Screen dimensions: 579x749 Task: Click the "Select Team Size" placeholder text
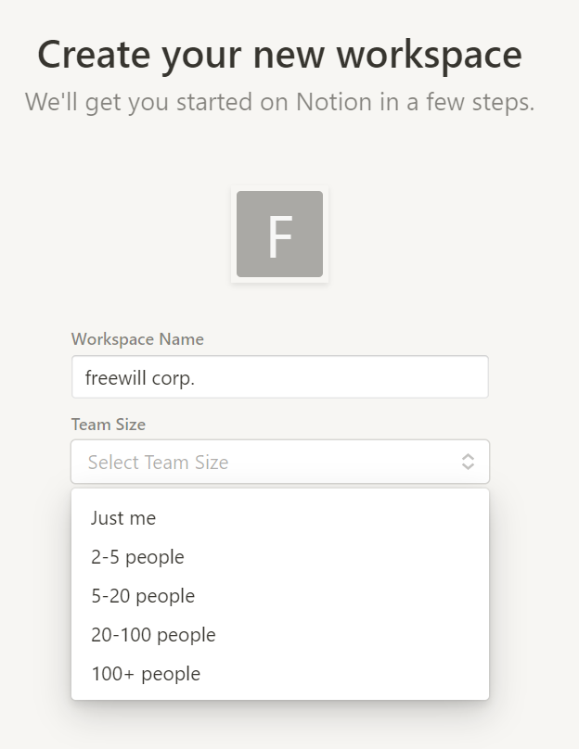click(x=158, y=462)
